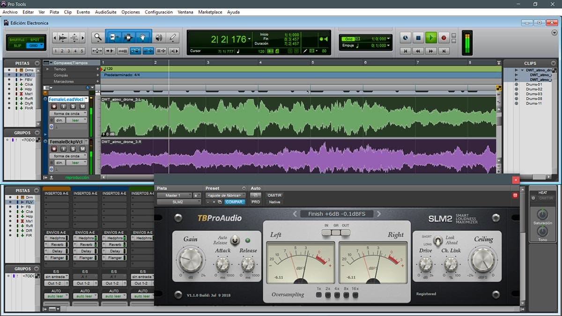
Task: Expand the Tempo ruler
Action: tap(48, 69)
